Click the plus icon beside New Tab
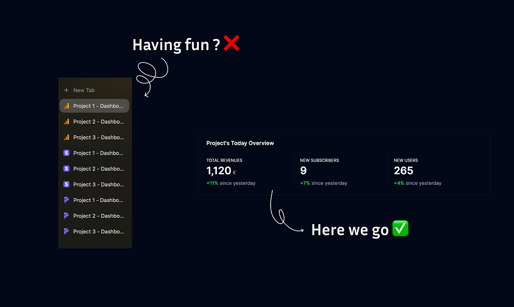Image resolution: width=514 pixels, height=307 pixels. click(x=65, y=90)
